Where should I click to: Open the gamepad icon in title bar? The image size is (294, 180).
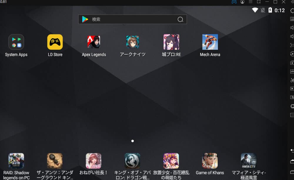(x=234, y=2)
